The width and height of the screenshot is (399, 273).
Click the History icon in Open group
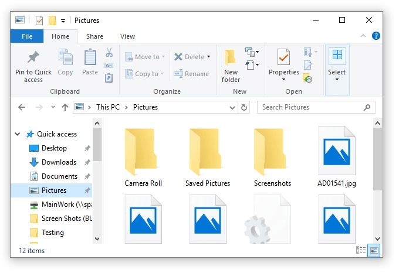[307, 78]
